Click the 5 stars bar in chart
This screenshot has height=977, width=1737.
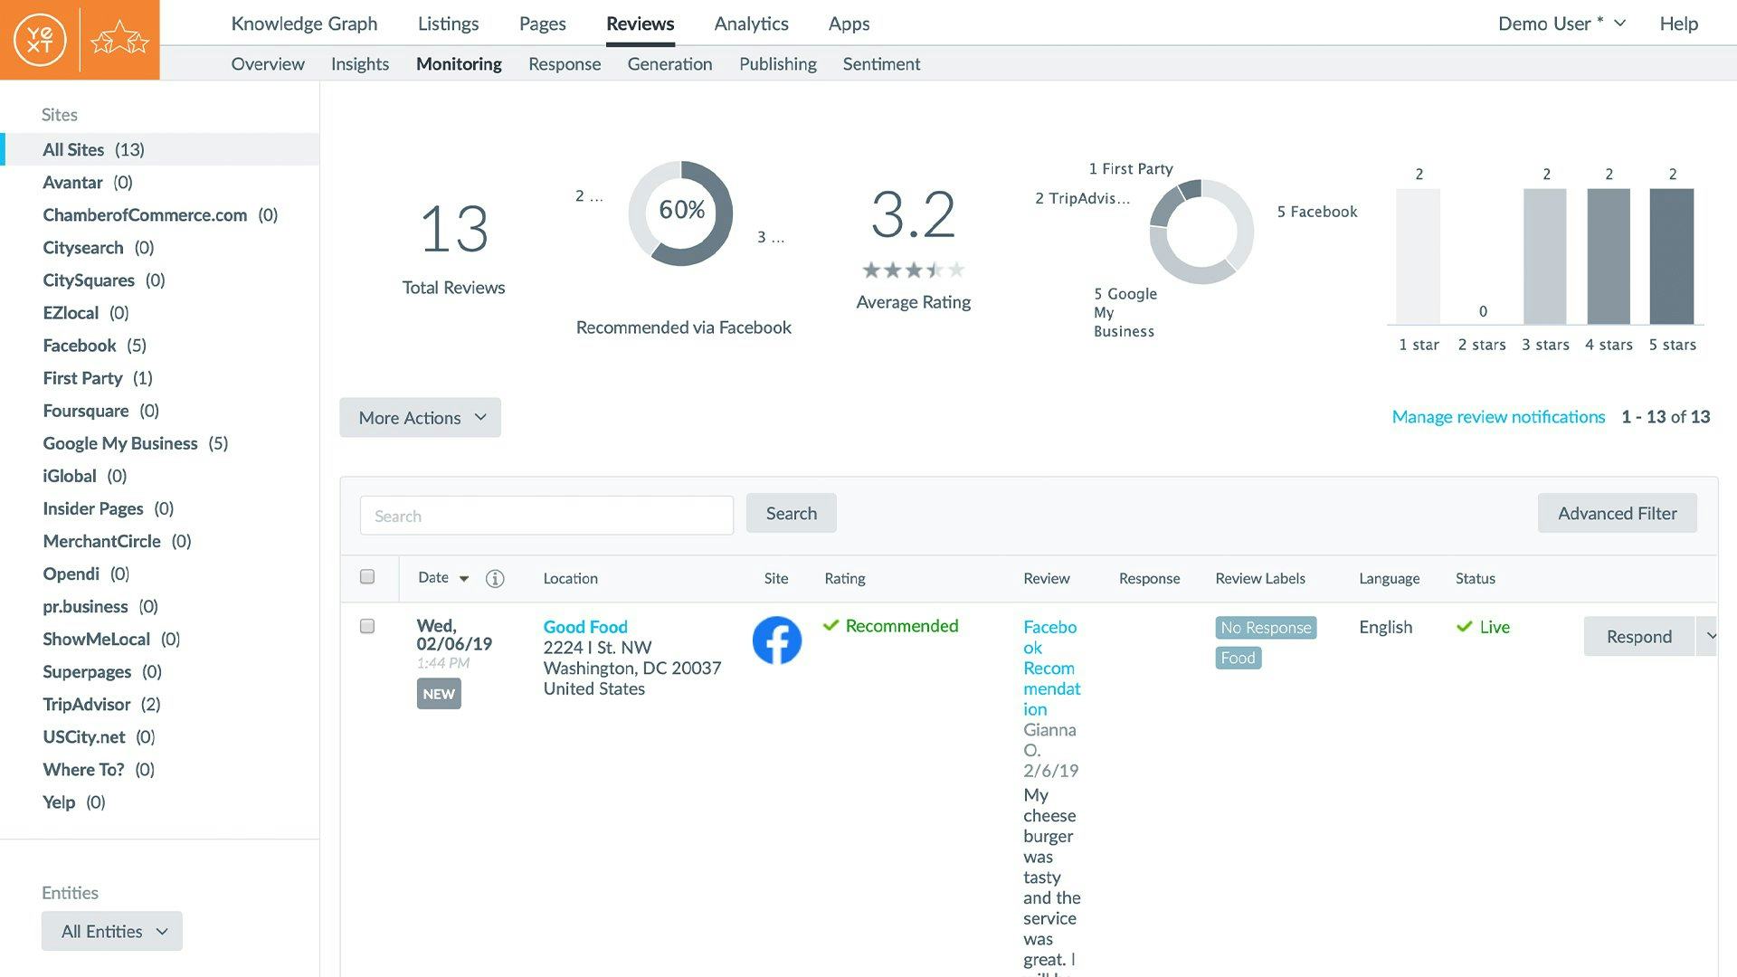point(1671,256)
